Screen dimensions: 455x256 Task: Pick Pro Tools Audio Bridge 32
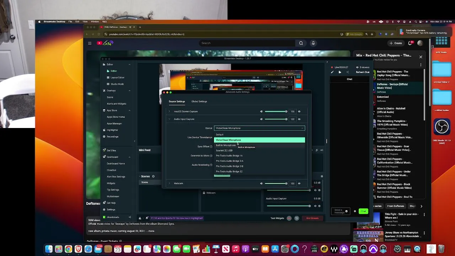tap(259, 171)
